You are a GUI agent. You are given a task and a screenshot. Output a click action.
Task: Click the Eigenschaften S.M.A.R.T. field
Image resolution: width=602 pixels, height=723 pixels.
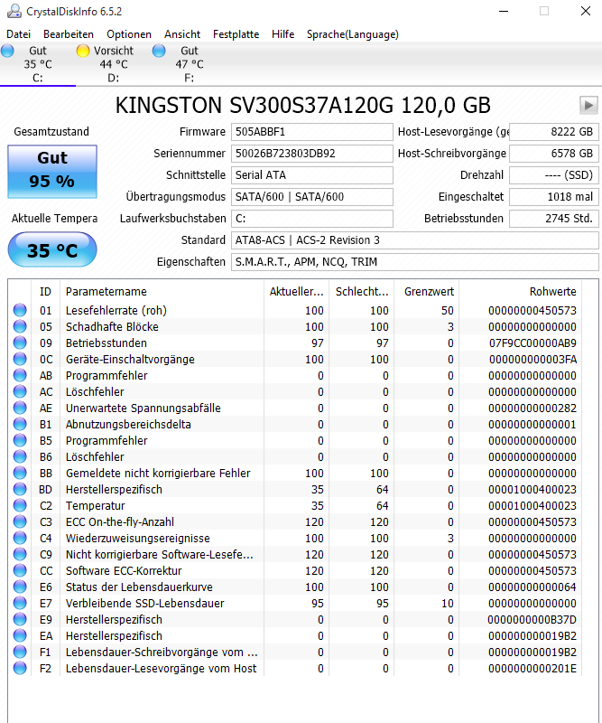coord(414,262)
